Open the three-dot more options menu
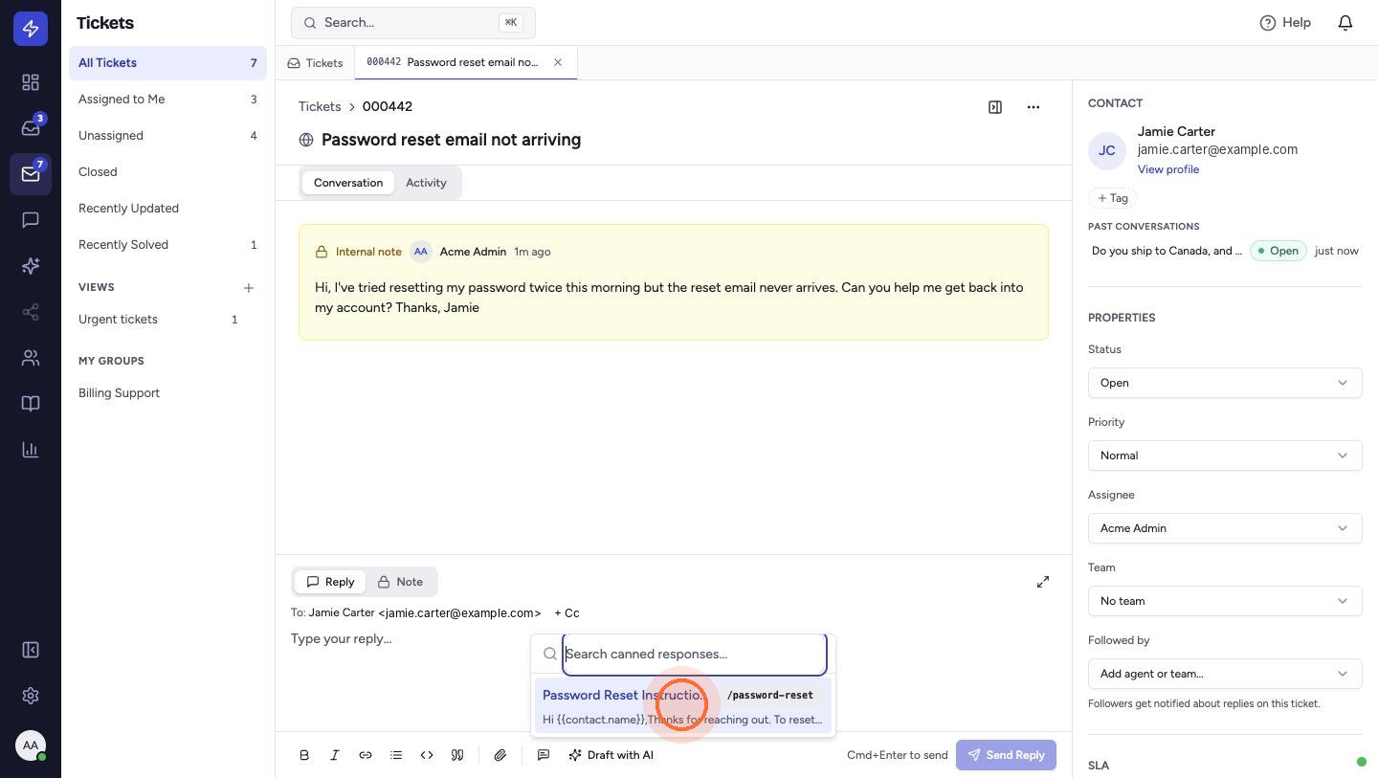1378x778 pixels. (1033, 107)
